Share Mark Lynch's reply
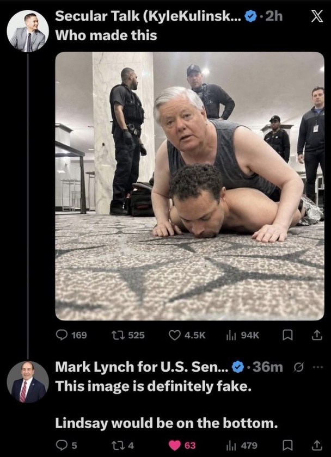Image resolution: width=331 pixels, height=457 pixels. click(x=317, y=445)
